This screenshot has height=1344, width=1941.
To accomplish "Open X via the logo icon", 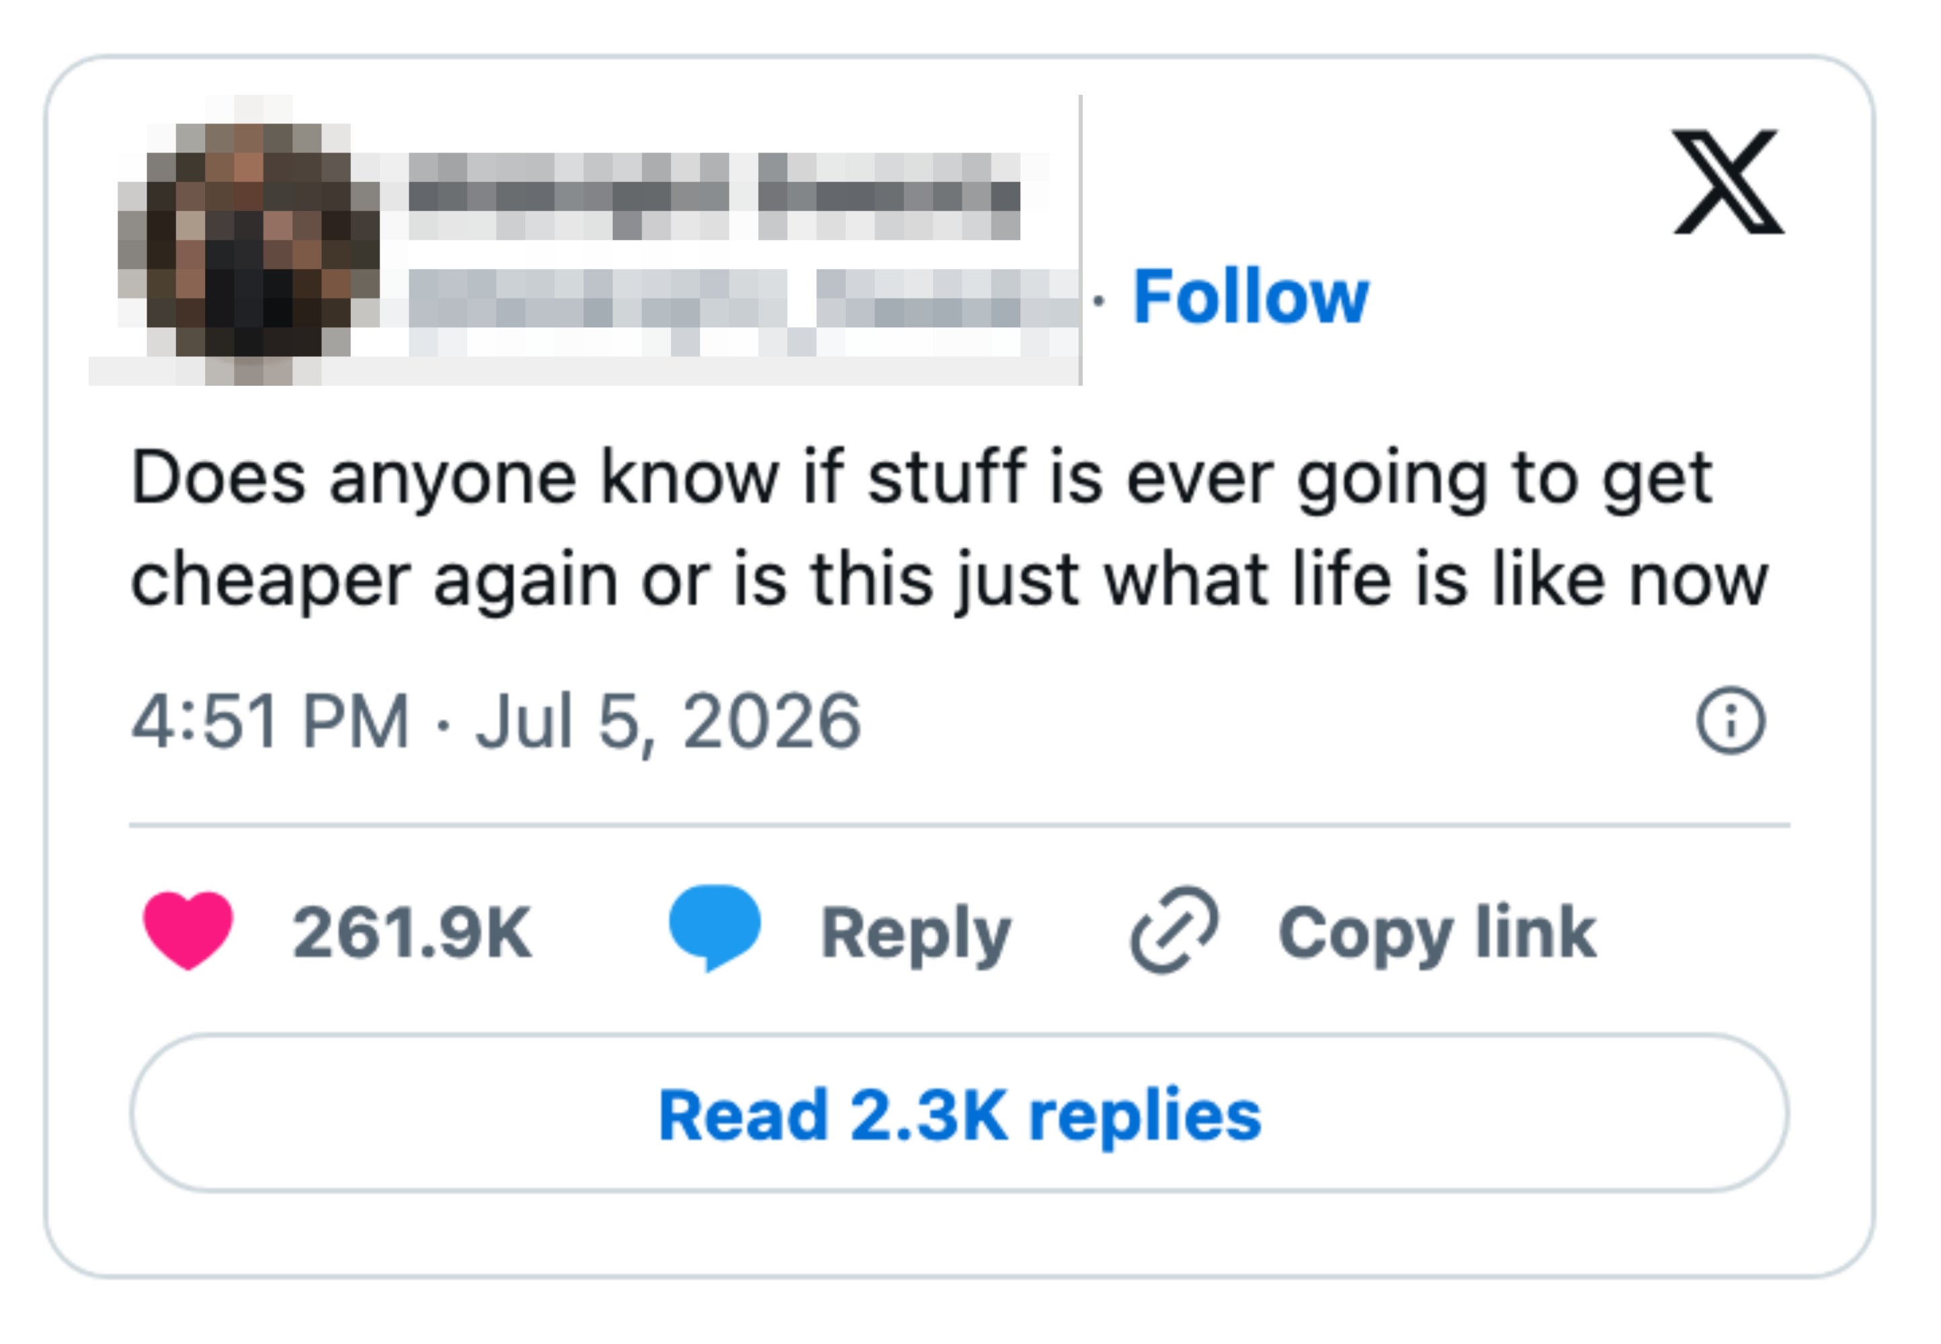I will coord(1728,181).
